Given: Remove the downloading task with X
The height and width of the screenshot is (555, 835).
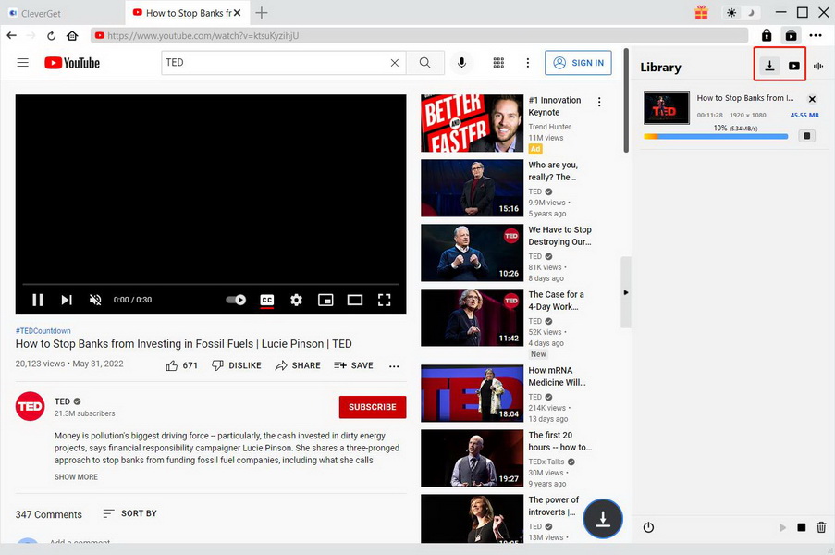Looking at the screenshot, I should point(812,99).
